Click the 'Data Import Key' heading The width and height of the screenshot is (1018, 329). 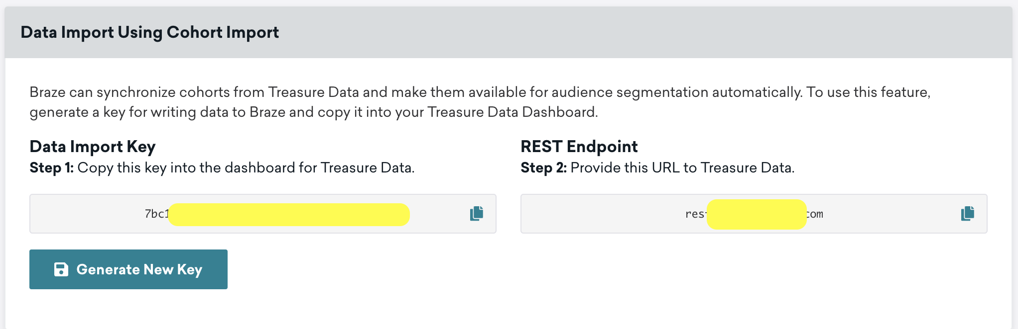(x=93, y=147)
